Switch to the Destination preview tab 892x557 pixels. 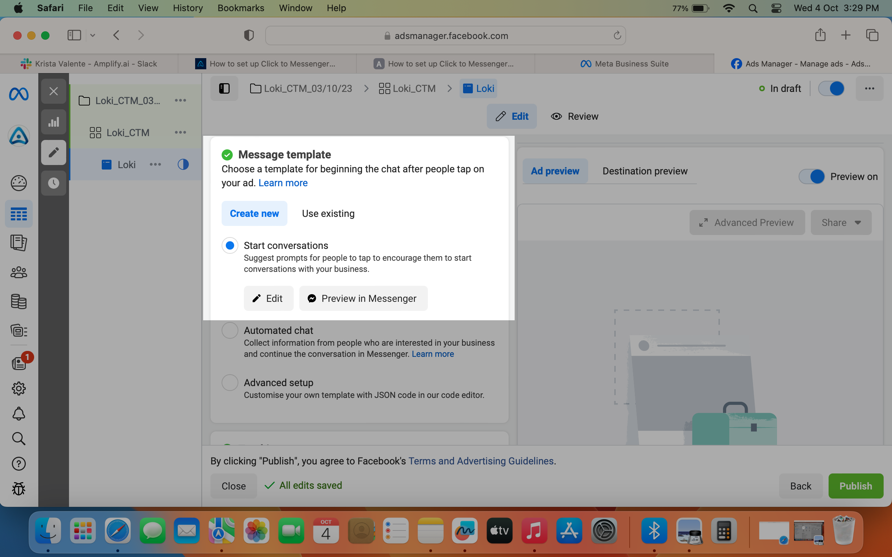(x=645, y=171)
